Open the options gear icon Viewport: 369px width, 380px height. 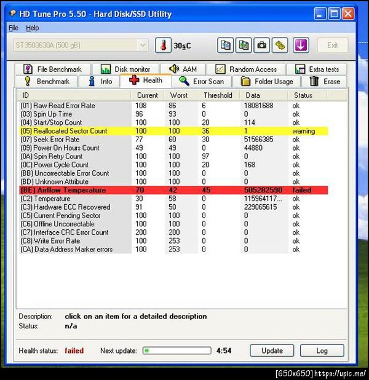pyautogui.click(x=280, y=46)
